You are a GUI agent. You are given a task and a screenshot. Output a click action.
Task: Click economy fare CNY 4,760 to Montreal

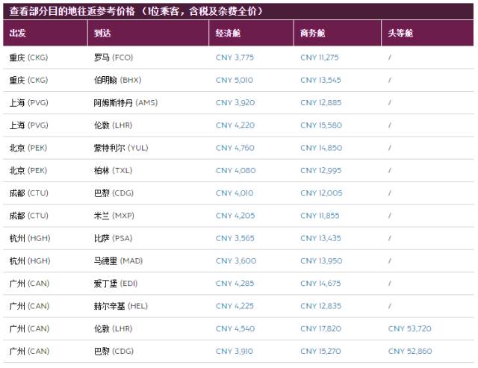coord(235,148)
